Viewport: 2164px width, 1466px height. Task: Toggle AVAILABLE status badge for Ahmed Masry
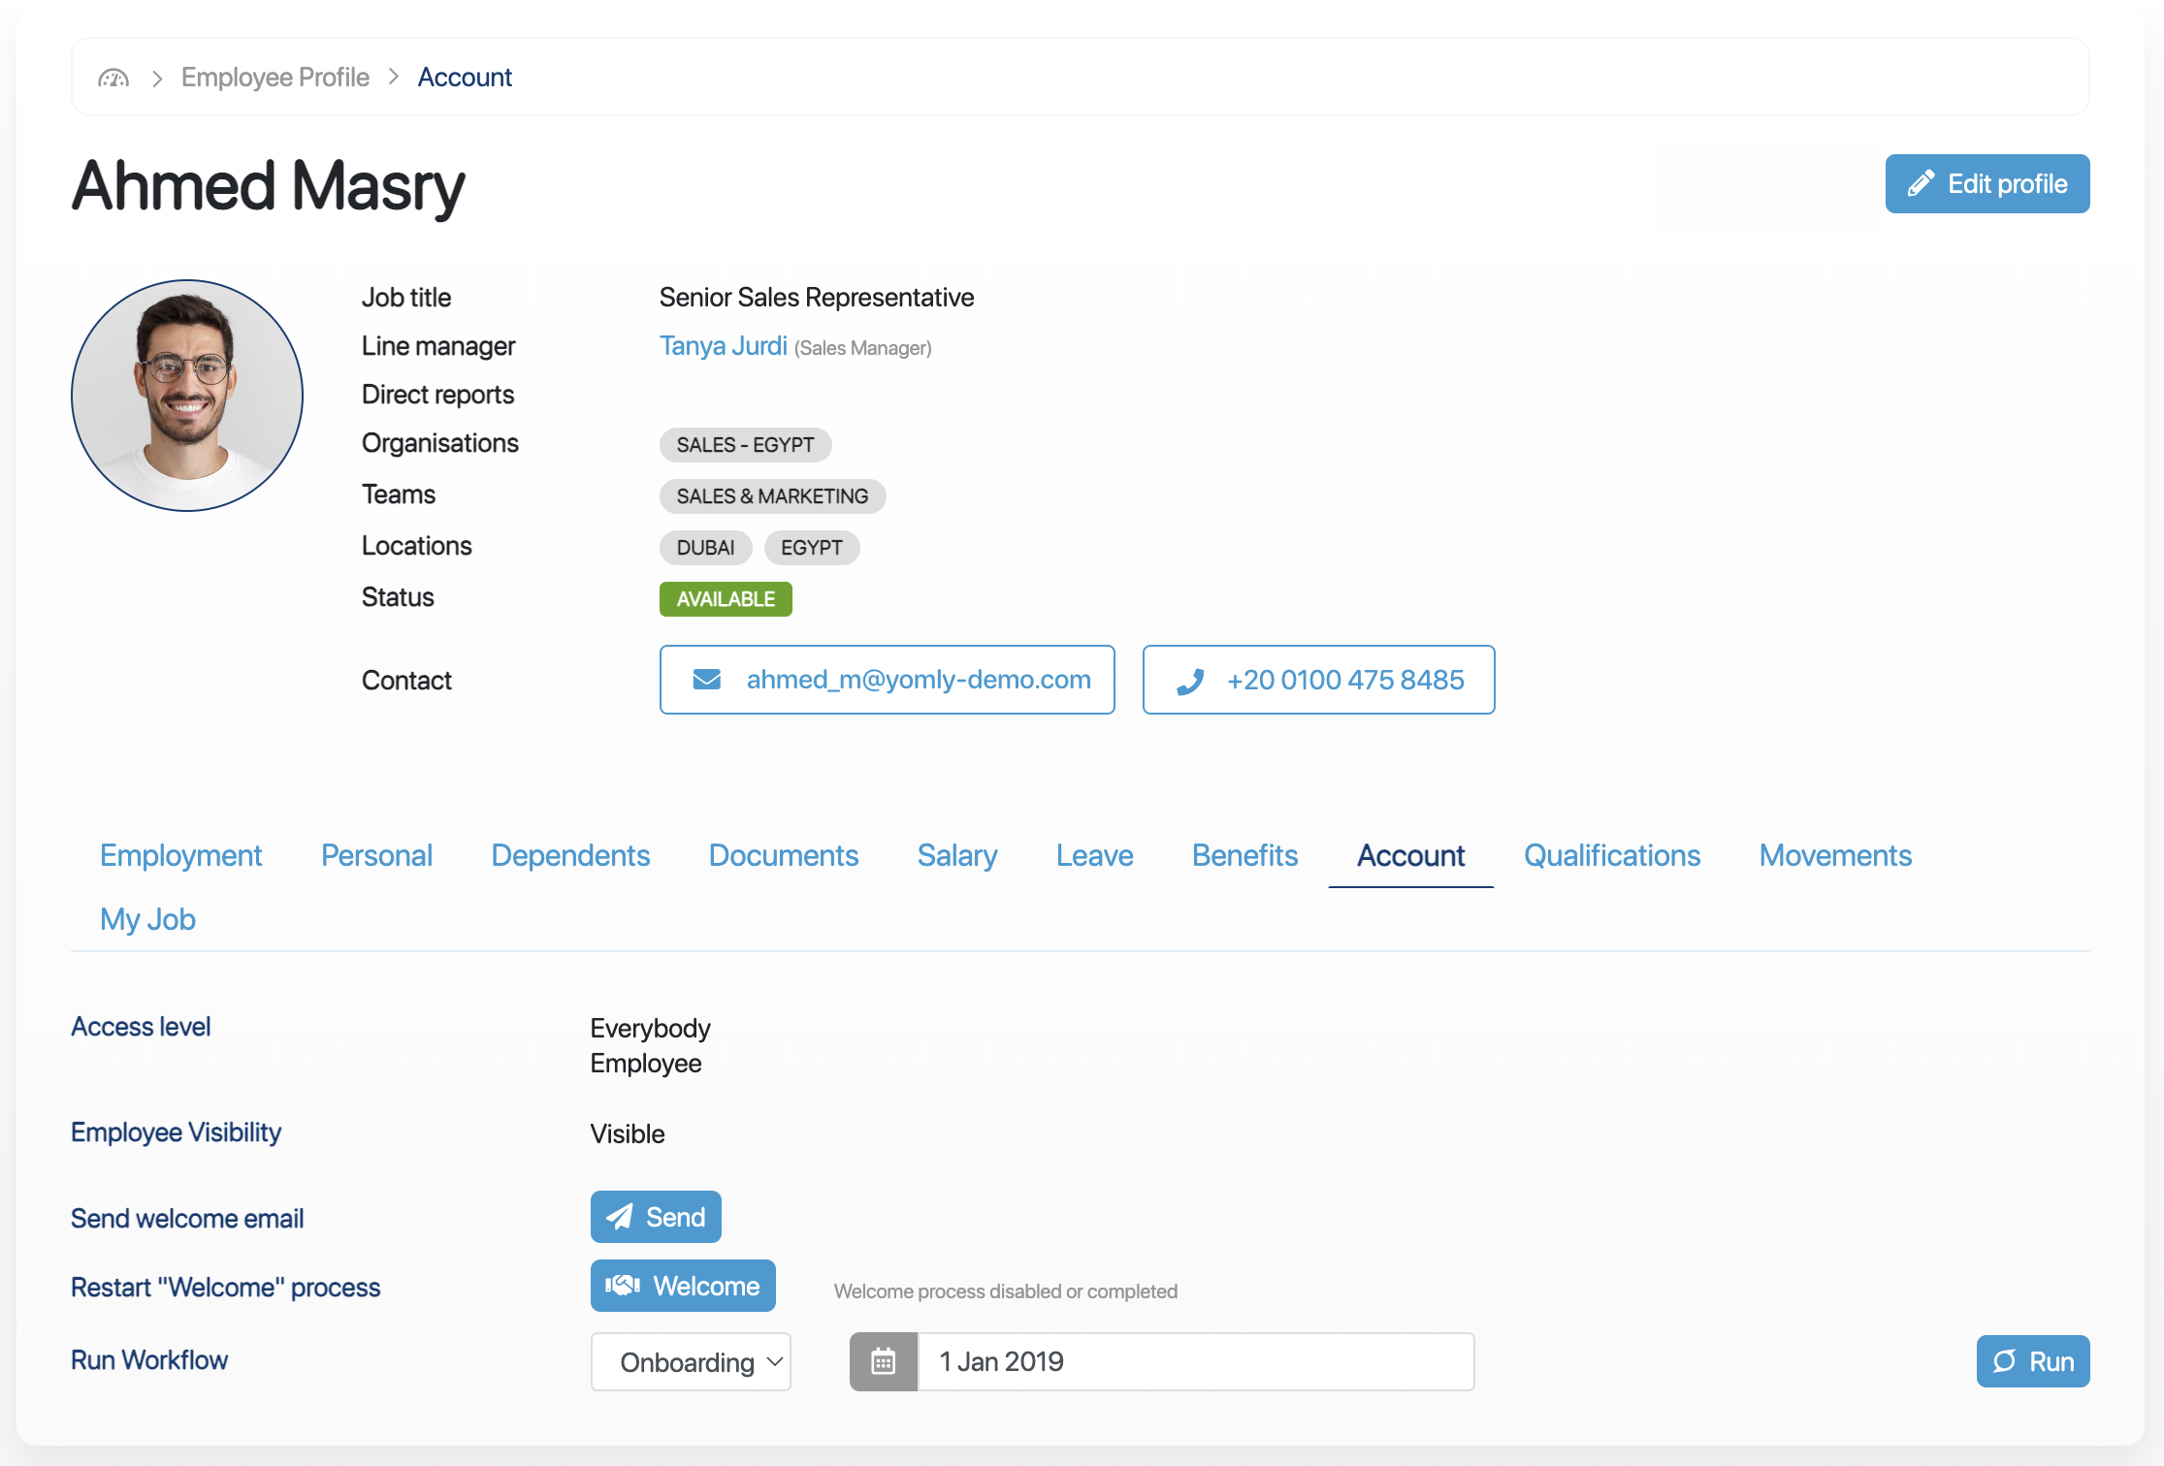coord(726,597)
